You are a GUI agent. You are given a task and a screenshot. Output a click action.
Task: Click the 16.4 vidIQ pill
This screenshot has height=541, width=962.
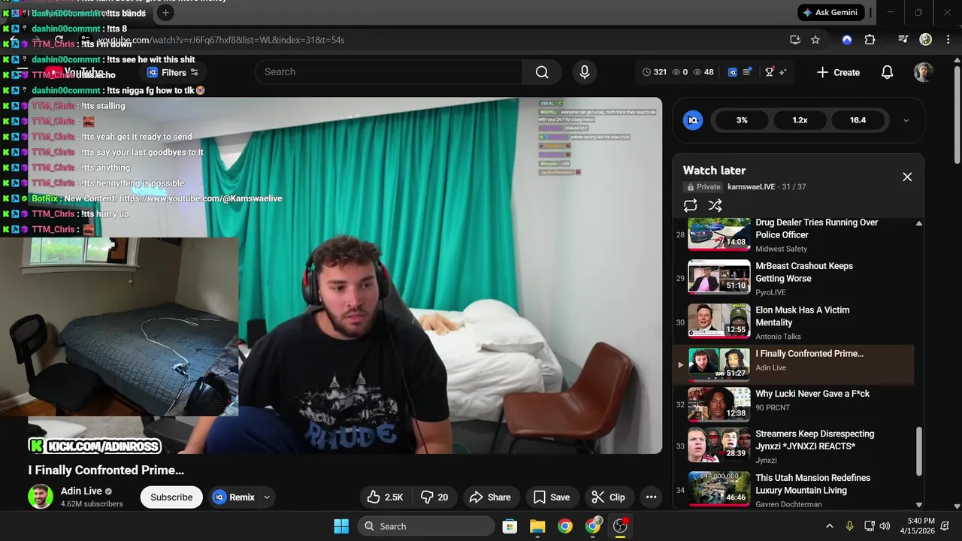point(858,120)
